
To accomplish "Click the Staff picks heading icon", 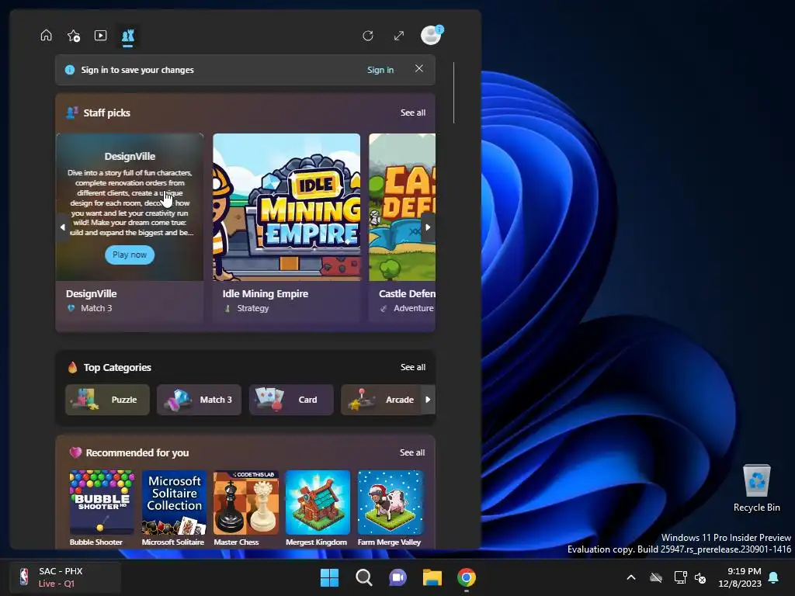I will pyautogui.click(x=72, y=113).
